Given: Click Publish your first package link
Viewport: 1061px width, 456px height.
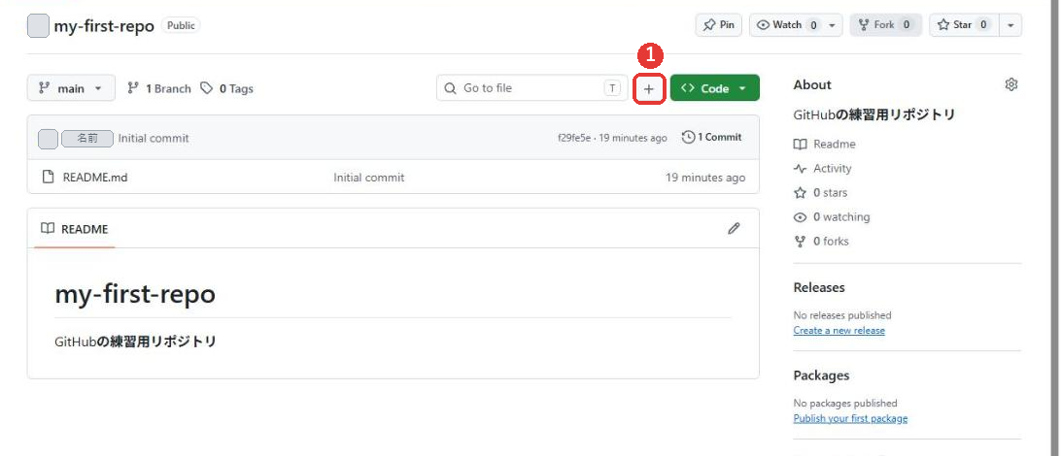Looking at the screenshot, I should [850, 418].
